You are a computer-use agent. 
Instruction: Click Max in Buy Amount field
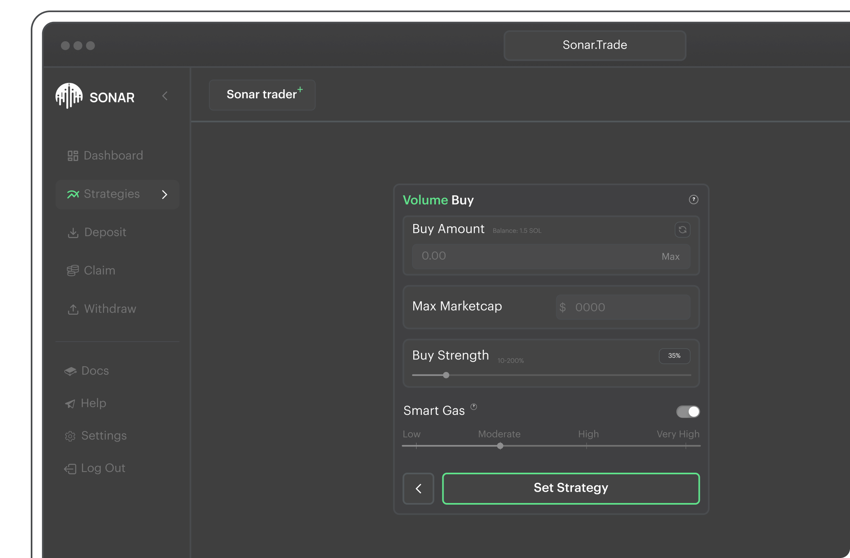click(670, 257)
